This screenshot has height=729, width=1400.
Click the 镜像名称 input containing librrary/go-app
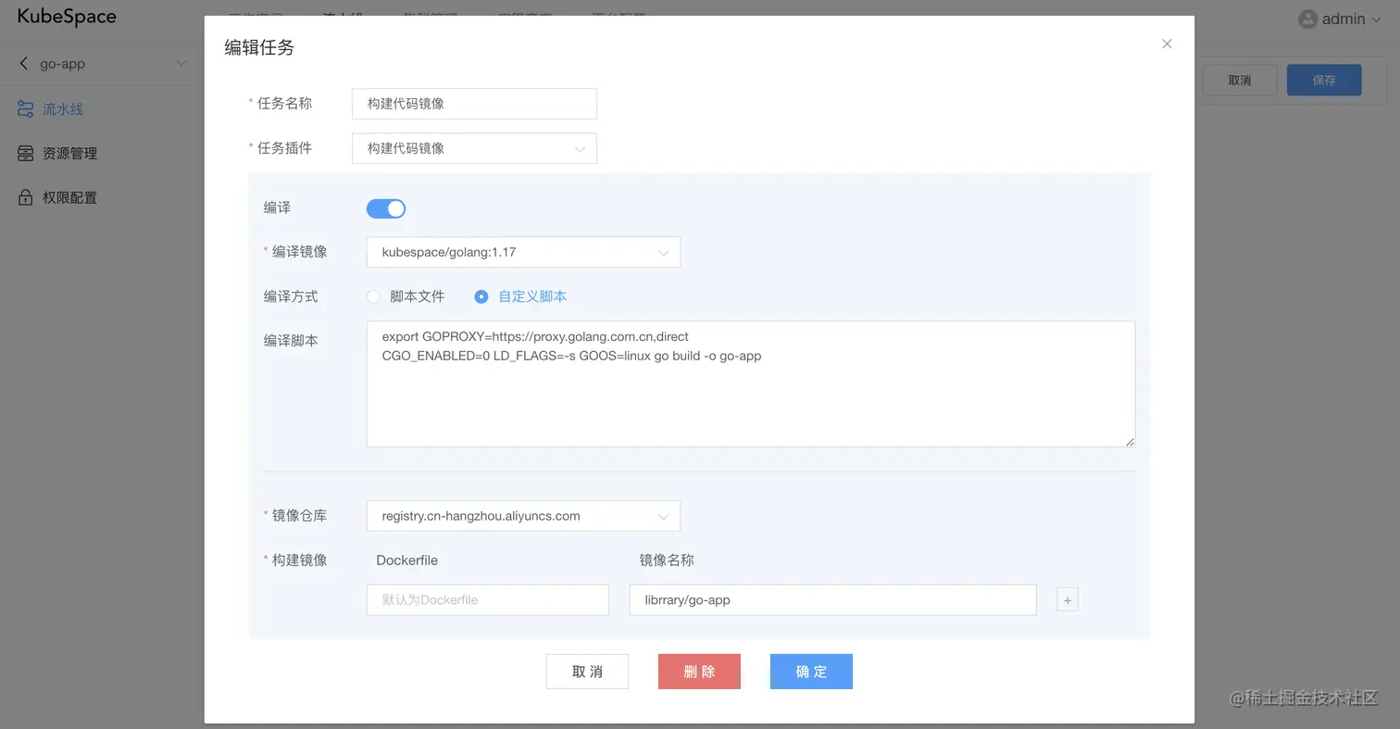coord(832,600)
